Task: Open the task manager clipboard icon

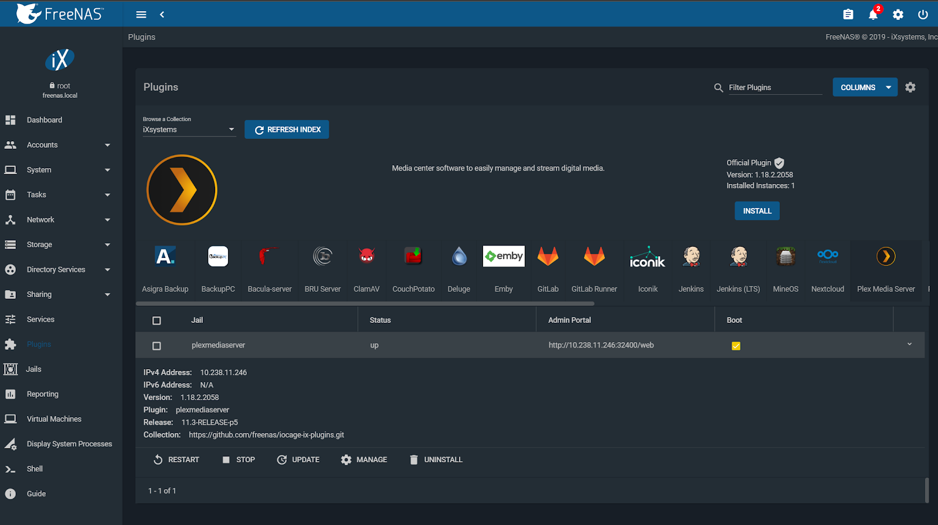Action: point(848,15)
